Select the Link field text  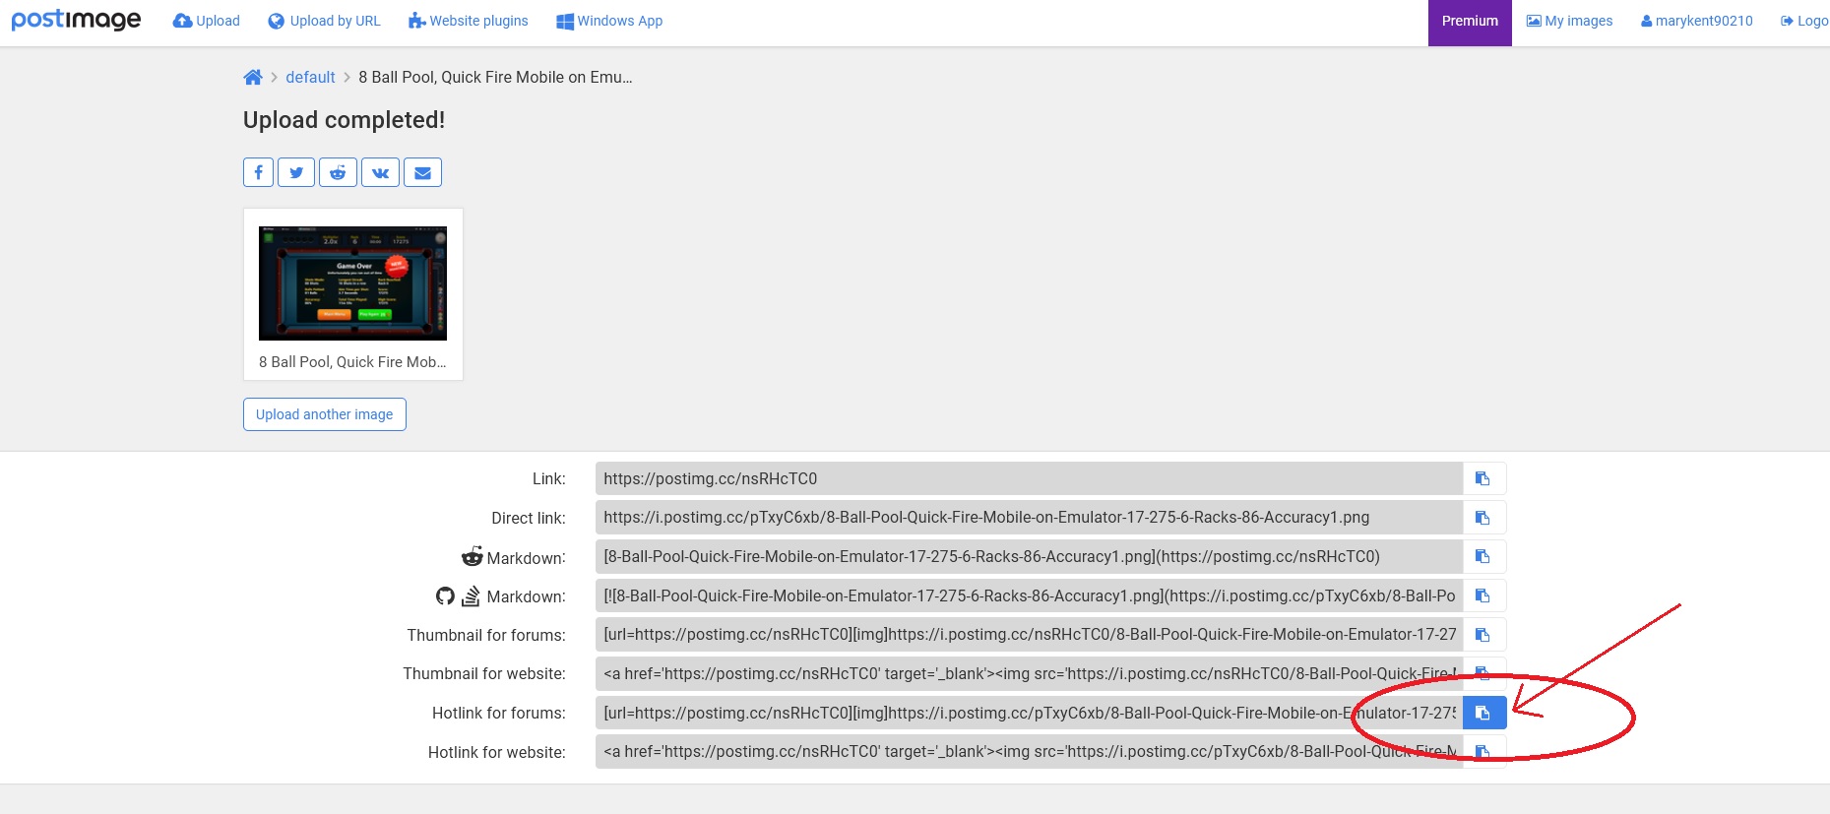pos(1029,478)
